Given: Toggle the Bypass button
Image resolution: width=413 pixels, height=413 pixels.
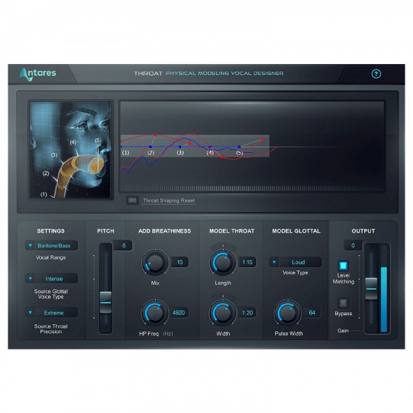Looking at the screenshot, I should pos(343,302).
